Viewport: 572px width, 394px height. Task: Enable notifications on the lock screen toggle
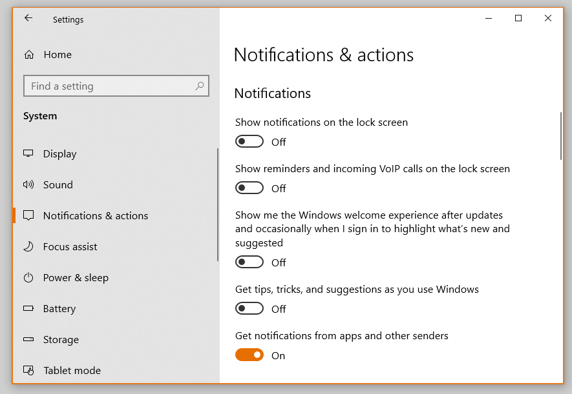point(249,141)
